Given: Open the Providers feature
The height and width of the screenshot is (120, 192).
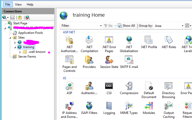Looking at the screenshot, I should coord(89,62).
